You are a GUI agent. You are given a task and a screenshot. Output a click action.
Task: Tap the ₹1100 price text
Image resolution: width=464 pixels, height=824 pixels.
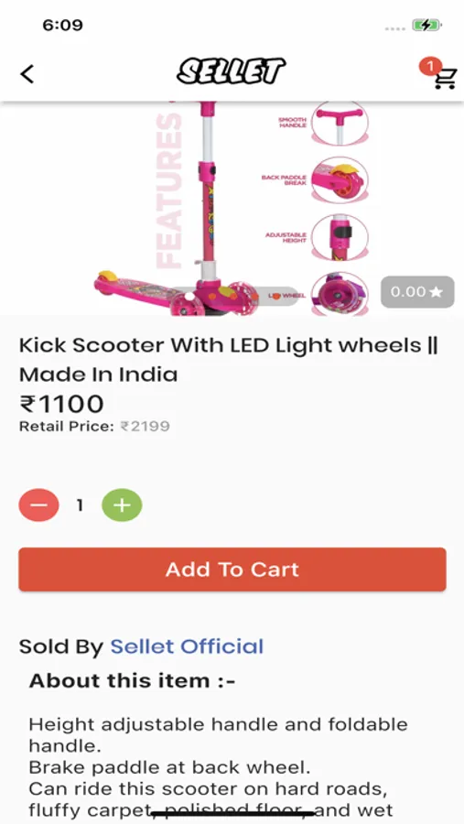click(x=61, y=404)
